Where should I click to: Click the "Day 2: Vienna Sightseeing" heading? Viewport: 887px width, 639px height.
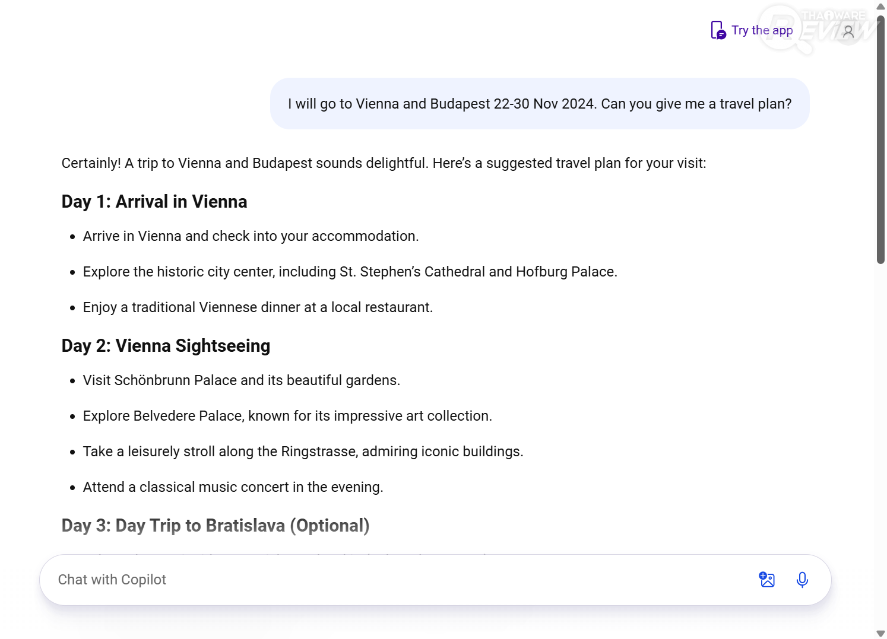pos(166,346)
